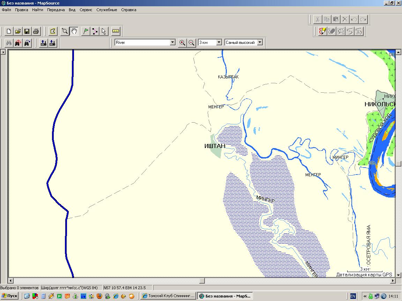Image resolution: width=402 pixels, height=301 pixels.
Task: Pick the Distance/Bearing ruler tool
Action: [116, 31]
